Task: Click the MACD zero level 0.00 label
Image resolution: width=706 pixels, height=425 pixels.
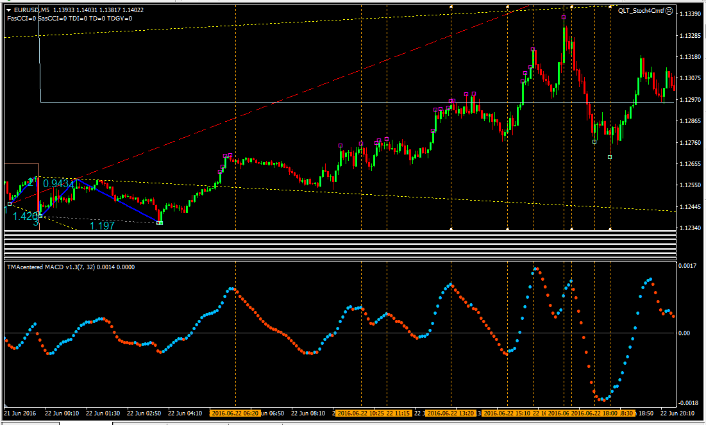Action: coord(684,333)
